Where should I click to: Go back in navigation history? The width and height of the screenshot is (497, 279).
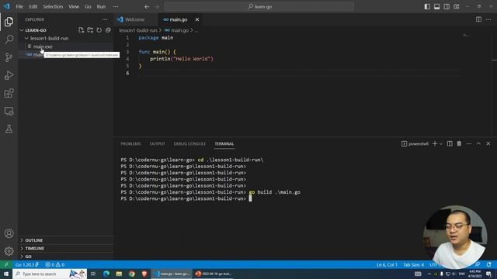tap(147, 6)
